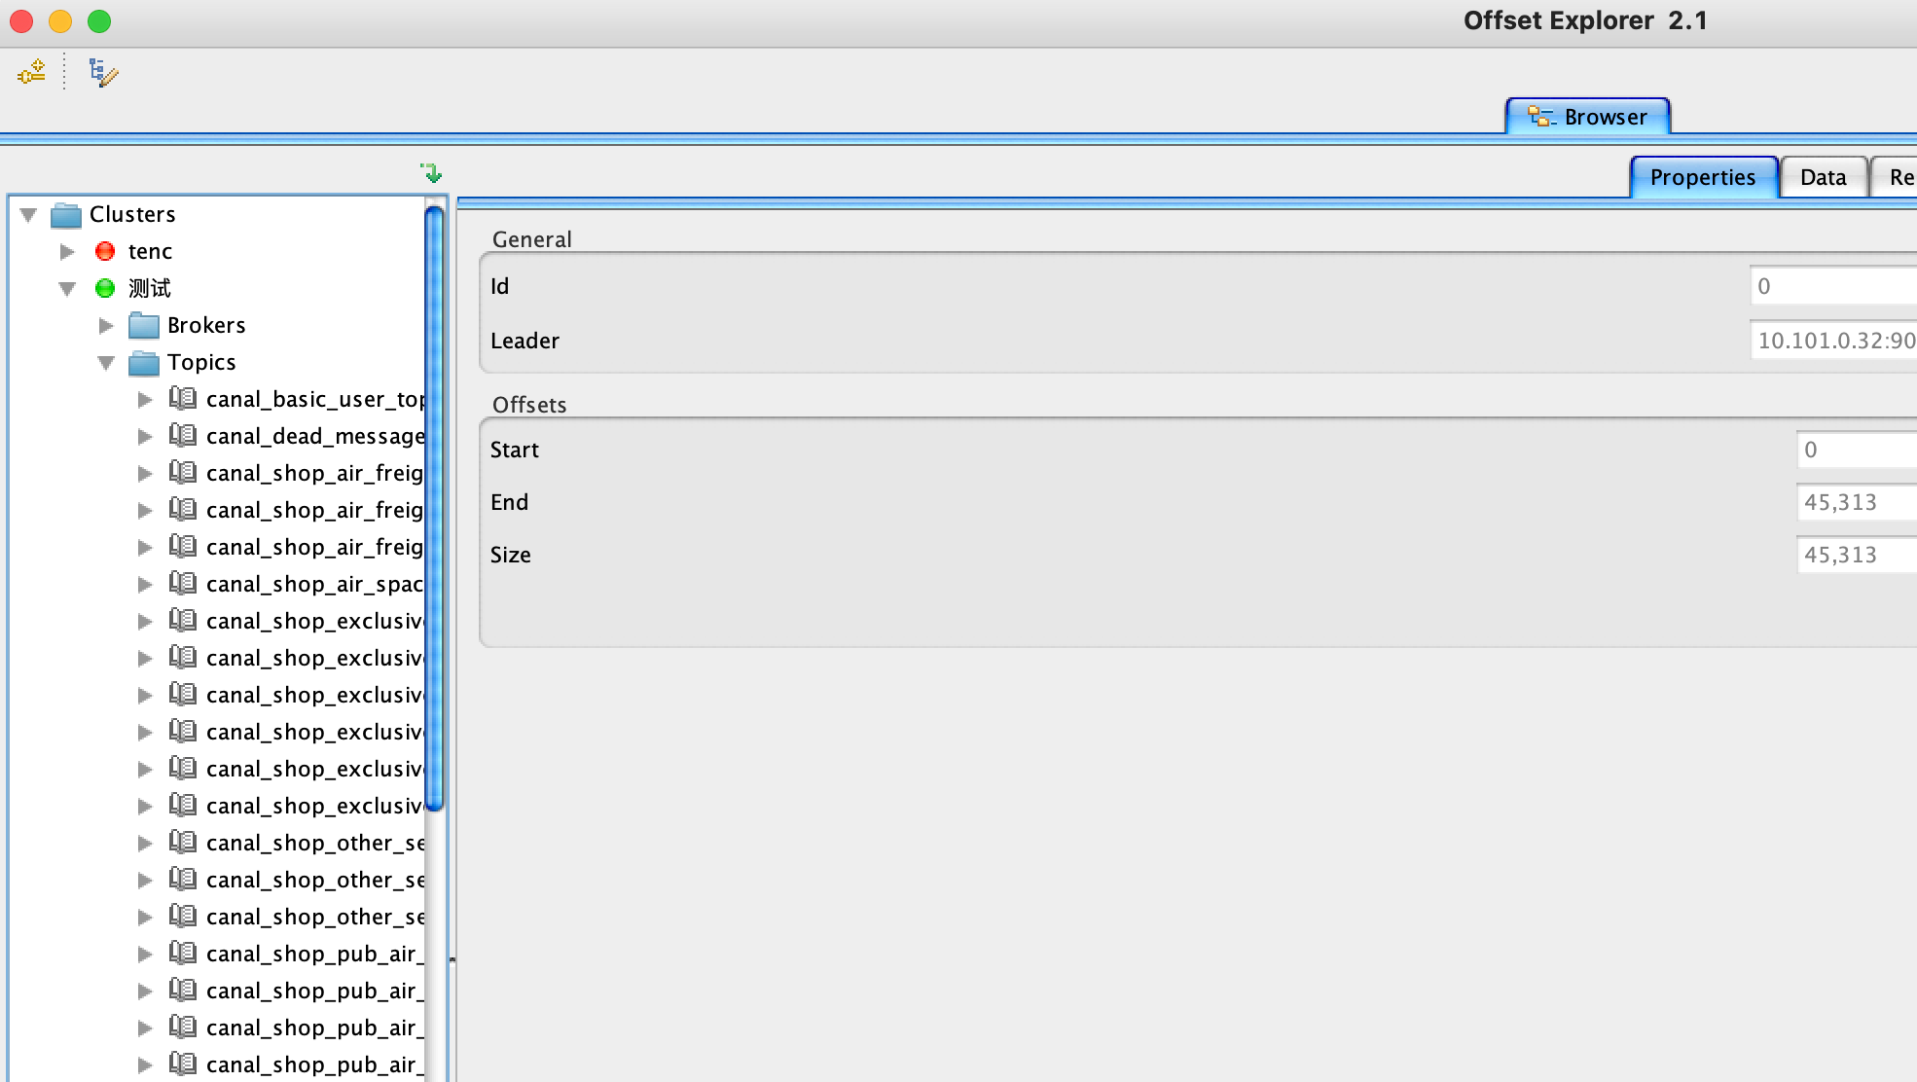Click the red status icon of tenc cluster
The image size is (1917, 1082).
[105, 251]
